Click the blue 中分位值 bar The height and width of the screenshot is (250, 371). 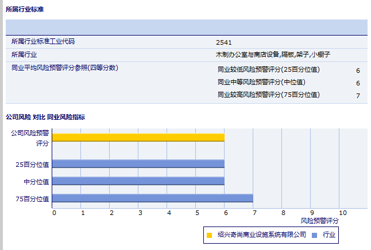point(138,181)
